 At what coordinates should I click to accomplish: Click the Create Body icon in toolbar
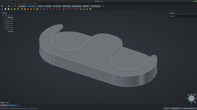(2, 9)
